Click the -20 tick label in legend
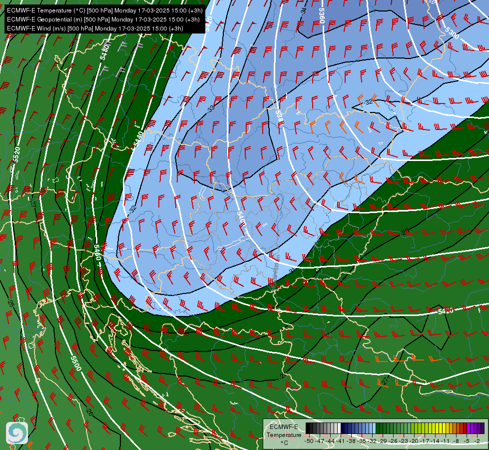489x450 pixels. coord(414,441)
